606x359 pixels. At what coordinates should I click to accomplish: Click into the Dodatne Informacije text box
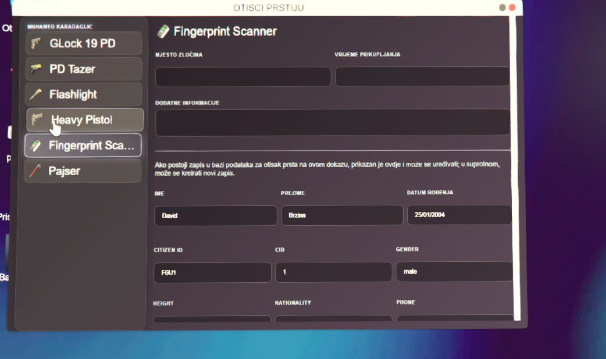(333, 123)
